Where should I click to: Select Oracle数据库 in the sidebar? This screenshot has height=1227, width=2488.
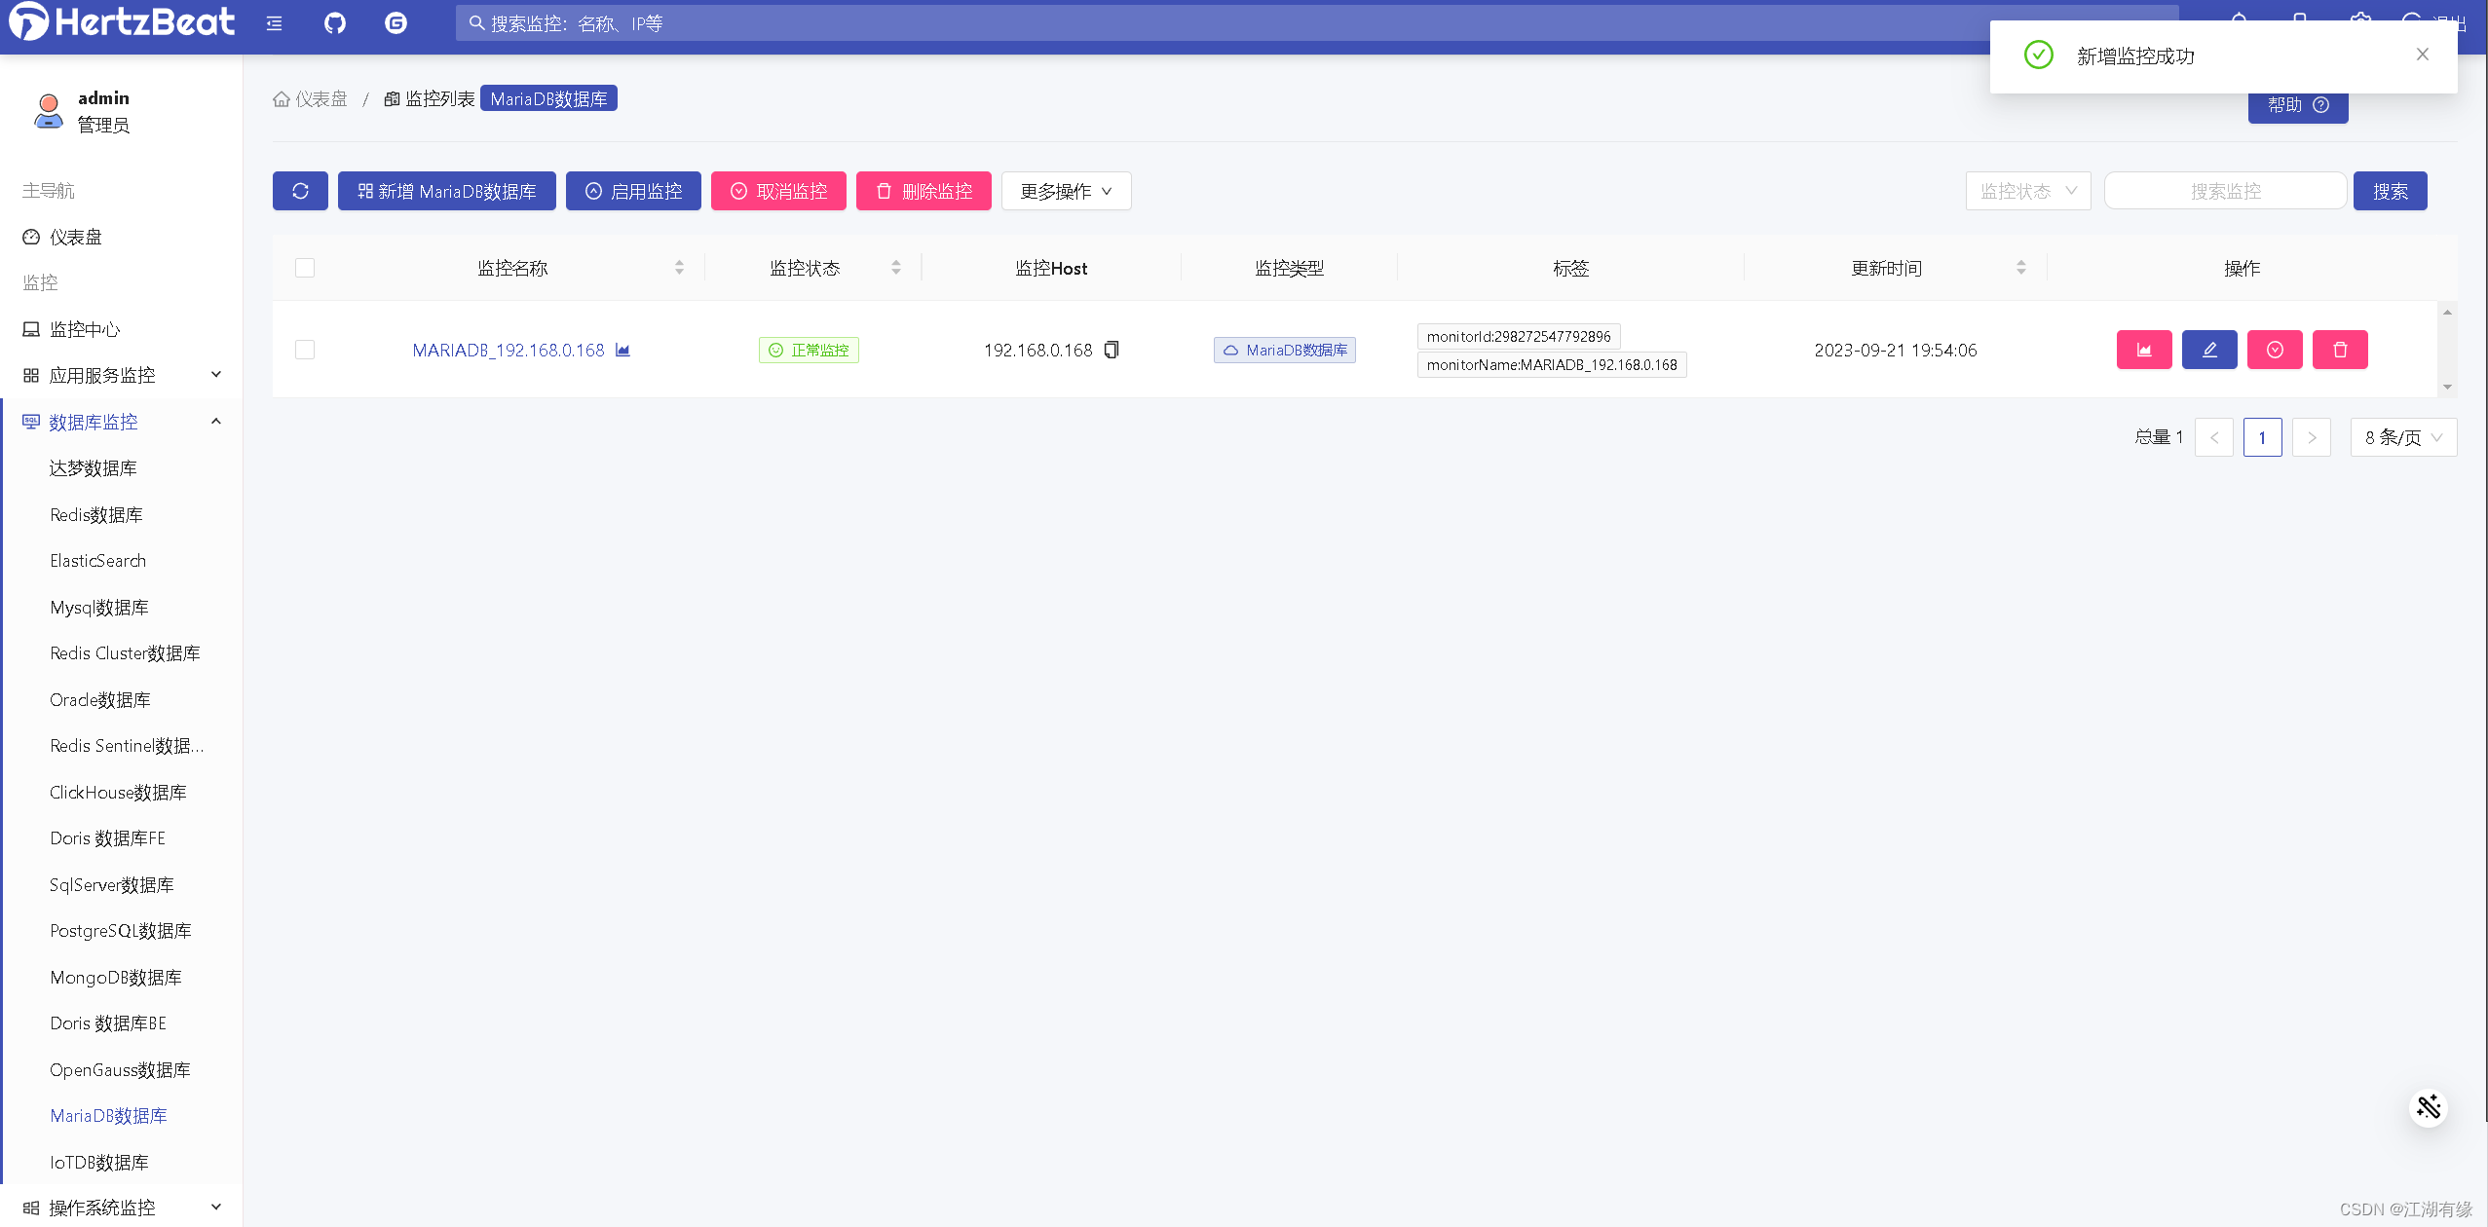point(100,699)
